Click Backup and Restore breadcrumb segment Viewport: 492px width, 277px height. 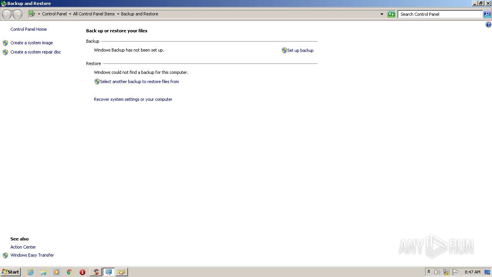140,14
